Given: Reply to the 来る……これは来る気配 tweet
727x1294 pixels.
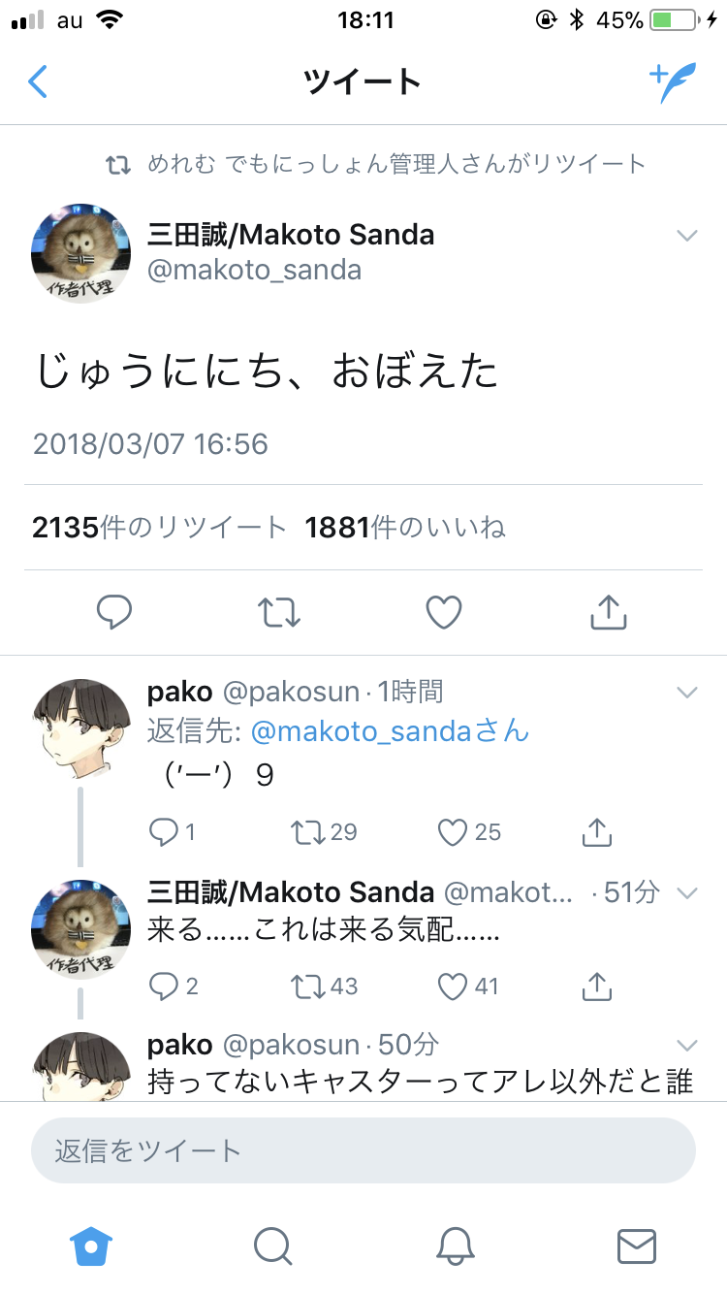Looking at the screenshot, I should [x=162, y=987].
